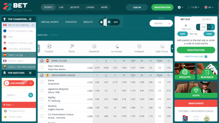Open the Blackjack casino tile

207,71
